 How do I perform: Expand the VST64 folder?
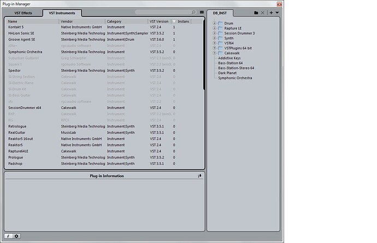214,43
